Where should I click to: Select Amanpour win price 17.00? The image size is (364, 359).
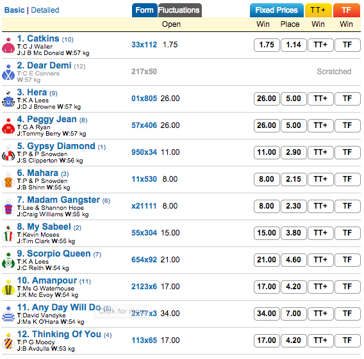[267, 287]
